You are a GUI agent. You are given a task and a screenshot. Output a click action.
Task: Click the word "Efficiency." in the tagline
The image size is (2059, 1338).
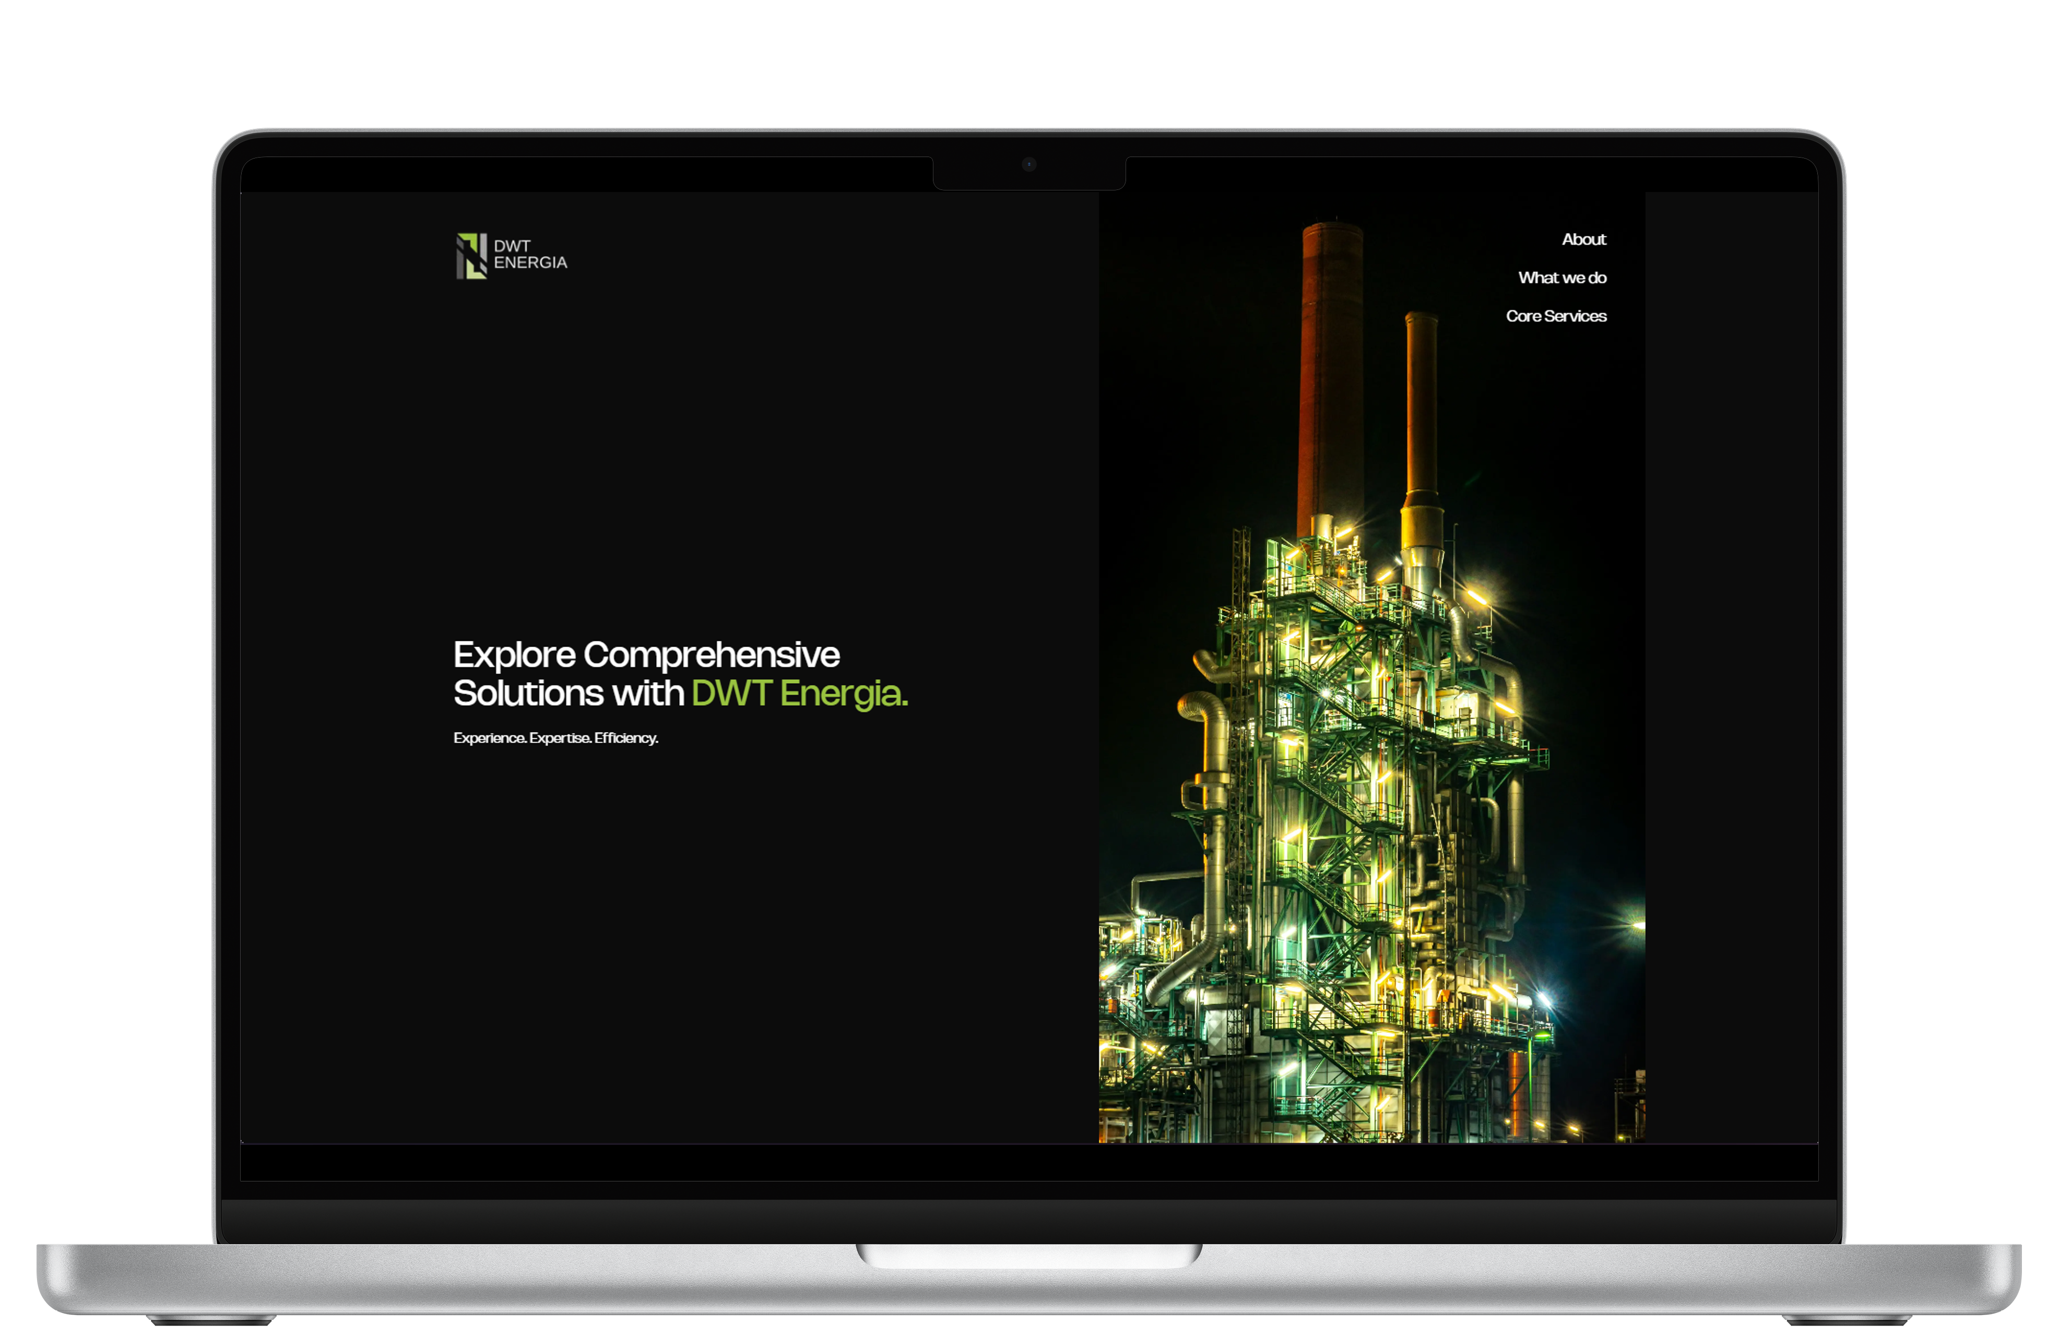tap(626, 738)
